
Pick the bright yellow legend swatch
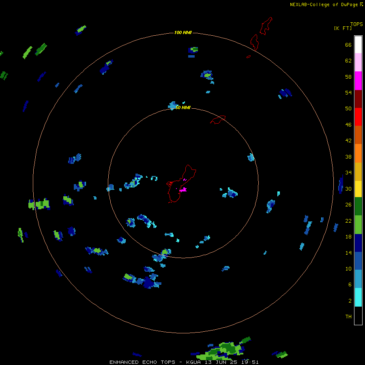pos(358,189)
